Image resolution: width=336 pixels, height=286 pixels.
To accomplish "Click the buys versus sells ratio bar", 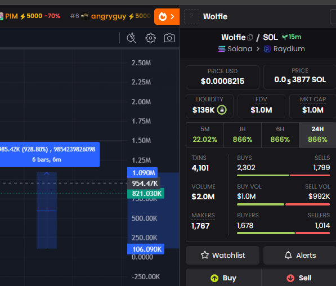I will point(283,176).
